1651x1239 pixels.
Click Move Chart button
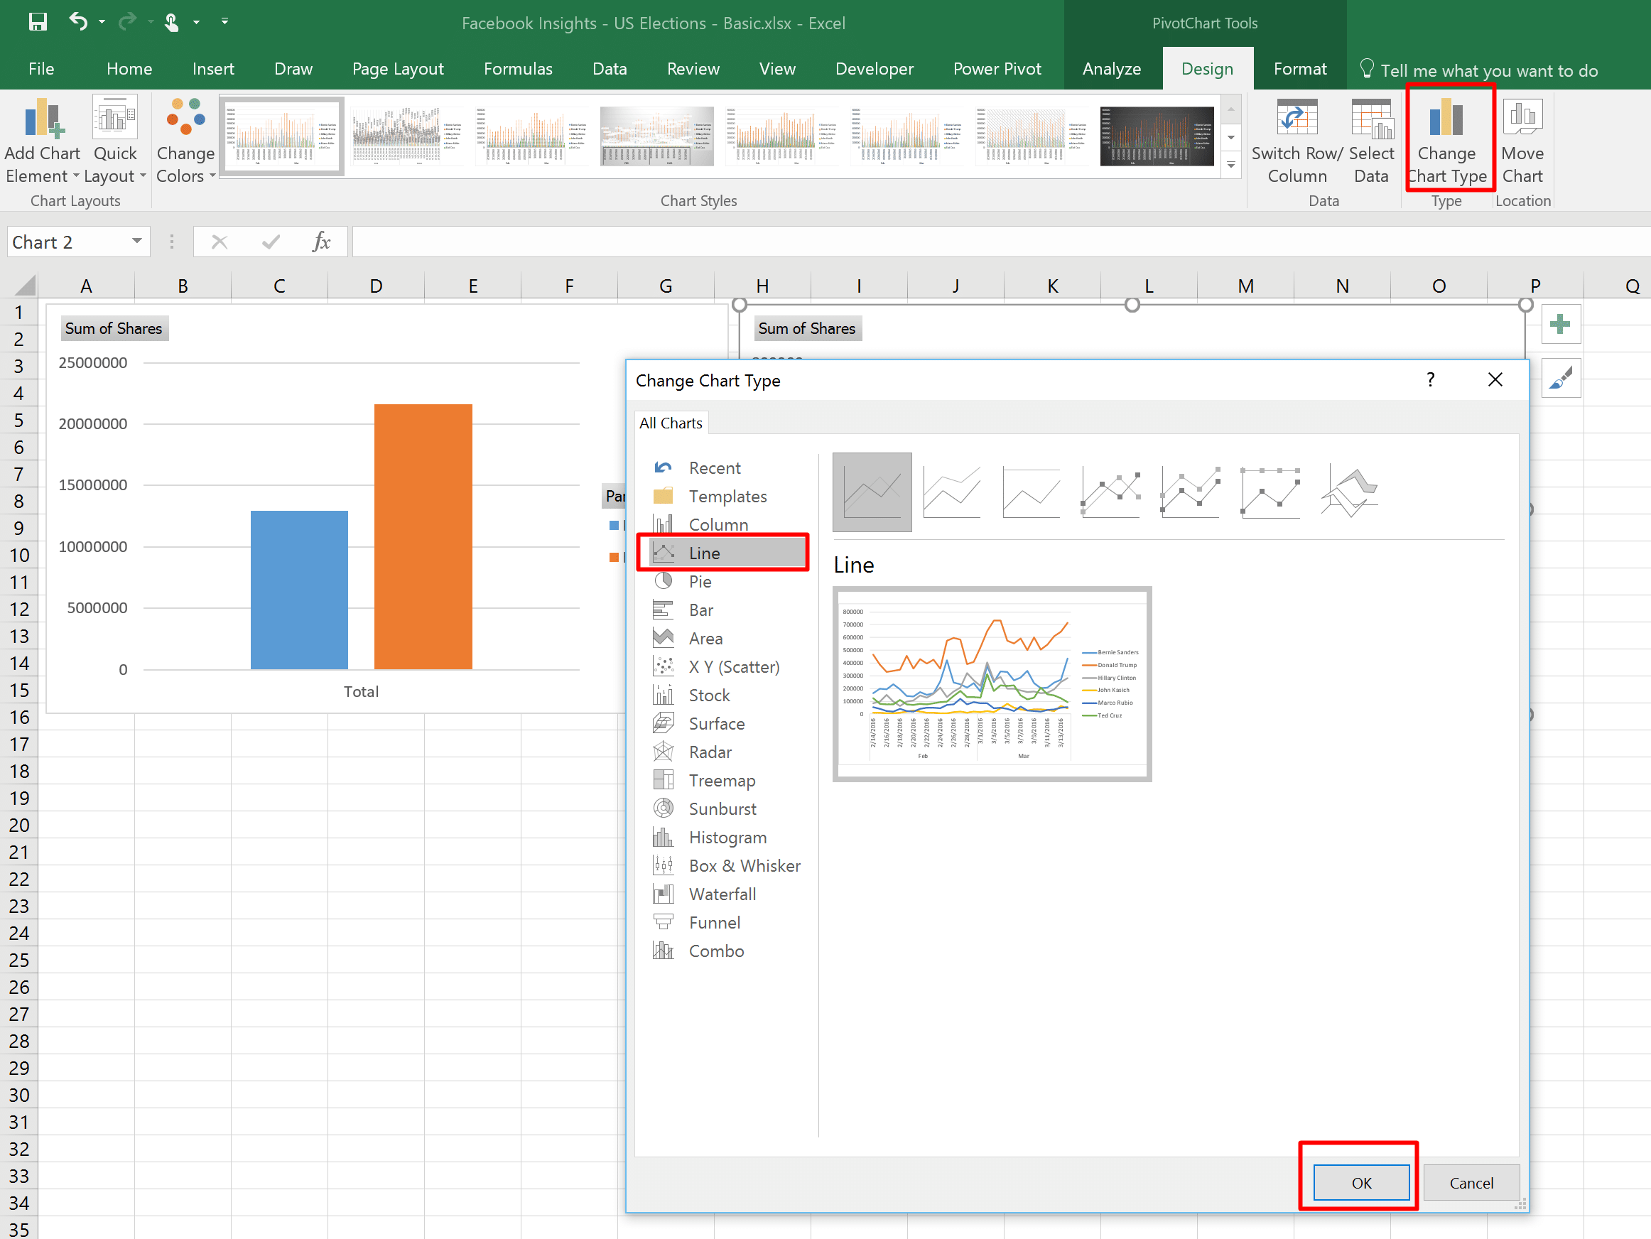(x=1522, y=141)
